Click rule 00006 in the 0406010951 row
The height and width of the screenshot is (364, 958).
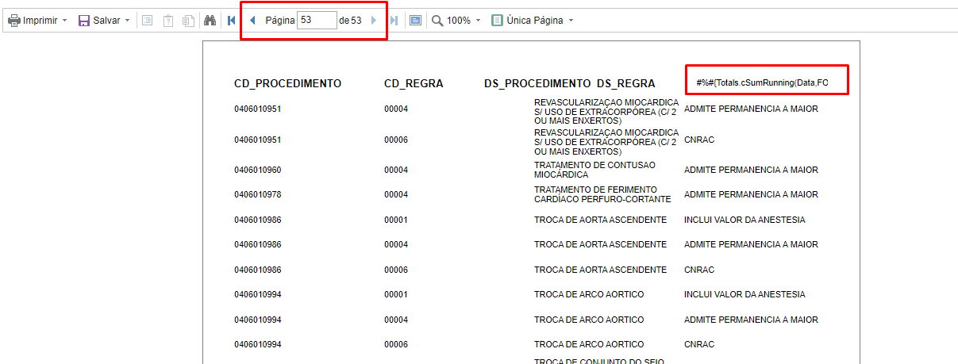click(396, 140)
